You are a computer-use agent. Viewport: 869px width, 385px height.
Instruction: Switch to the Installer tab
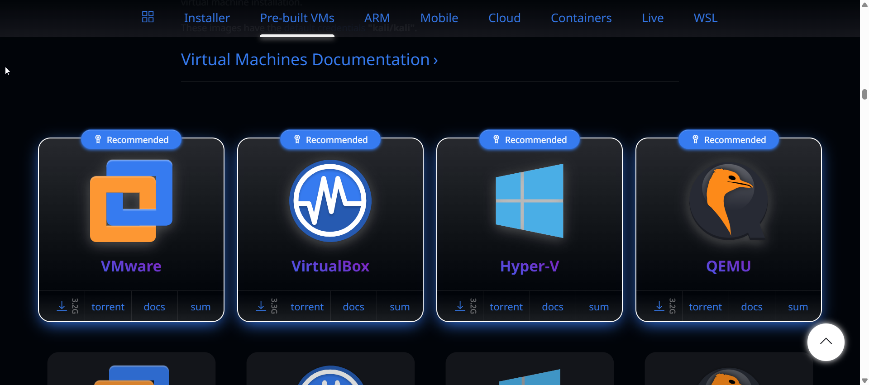coord(207,18)
